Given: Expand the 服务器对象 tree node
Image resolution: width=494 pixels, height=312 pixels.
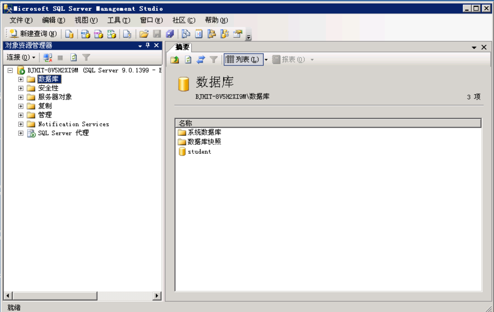Looking at the screenshot, I should point(21,97).
